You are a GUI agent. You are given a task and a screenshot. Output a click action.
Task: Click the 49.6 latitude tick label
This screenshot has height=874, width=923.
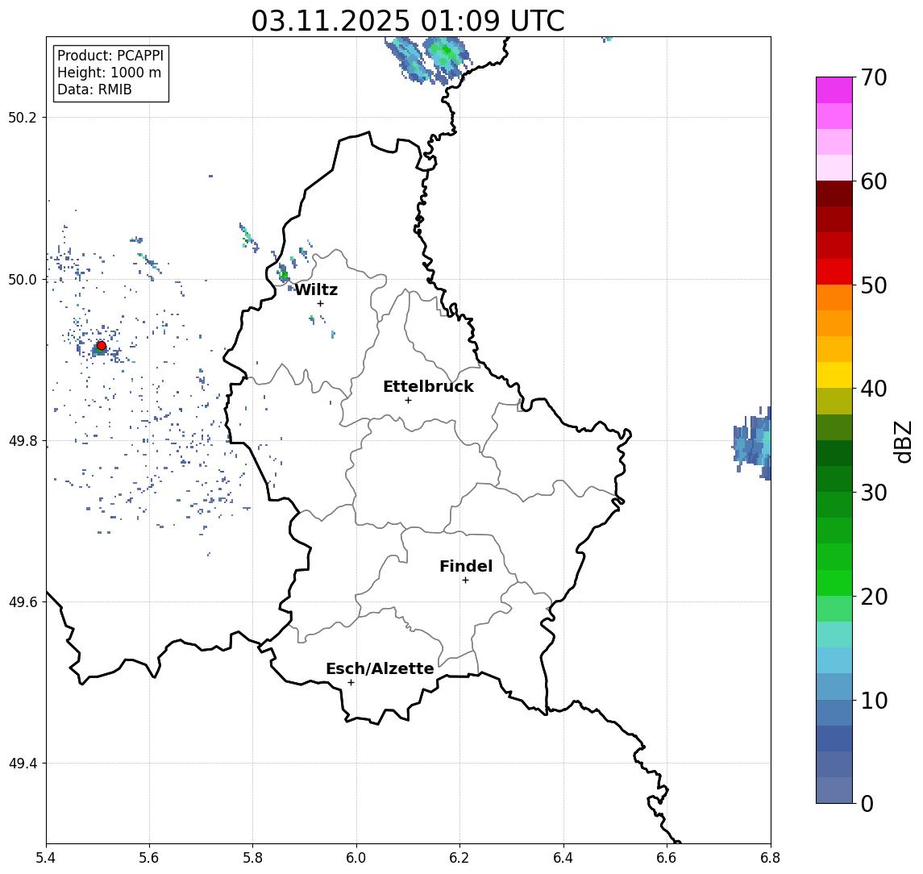[x=23, y=602]
